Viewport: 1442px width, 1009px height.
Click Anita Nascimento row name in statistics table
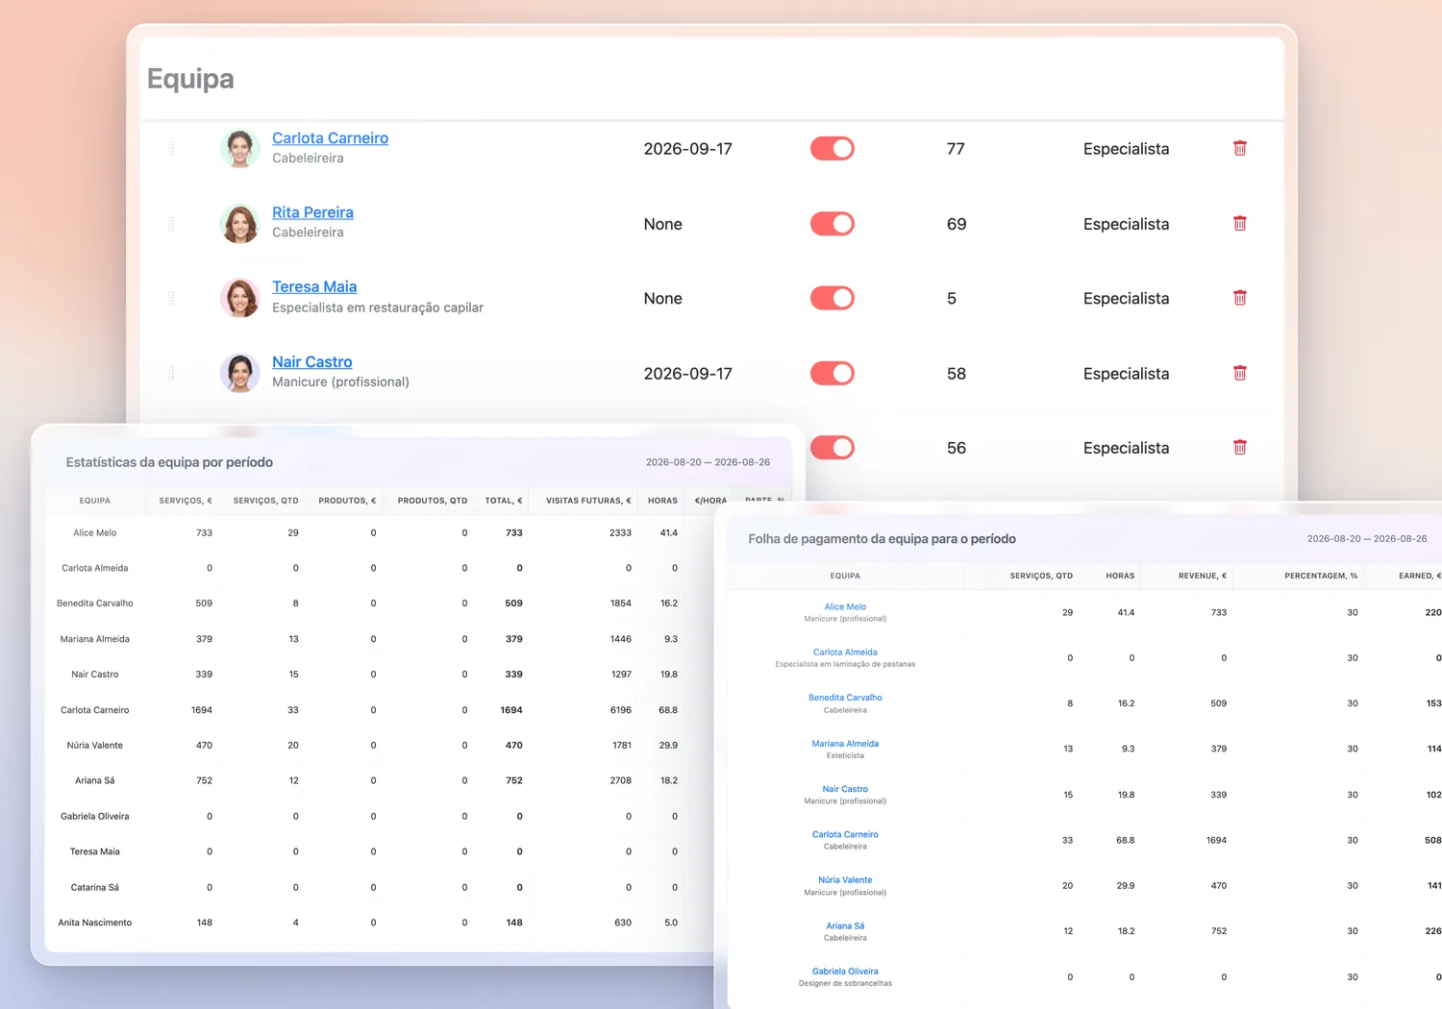click(x=95, y=923)
